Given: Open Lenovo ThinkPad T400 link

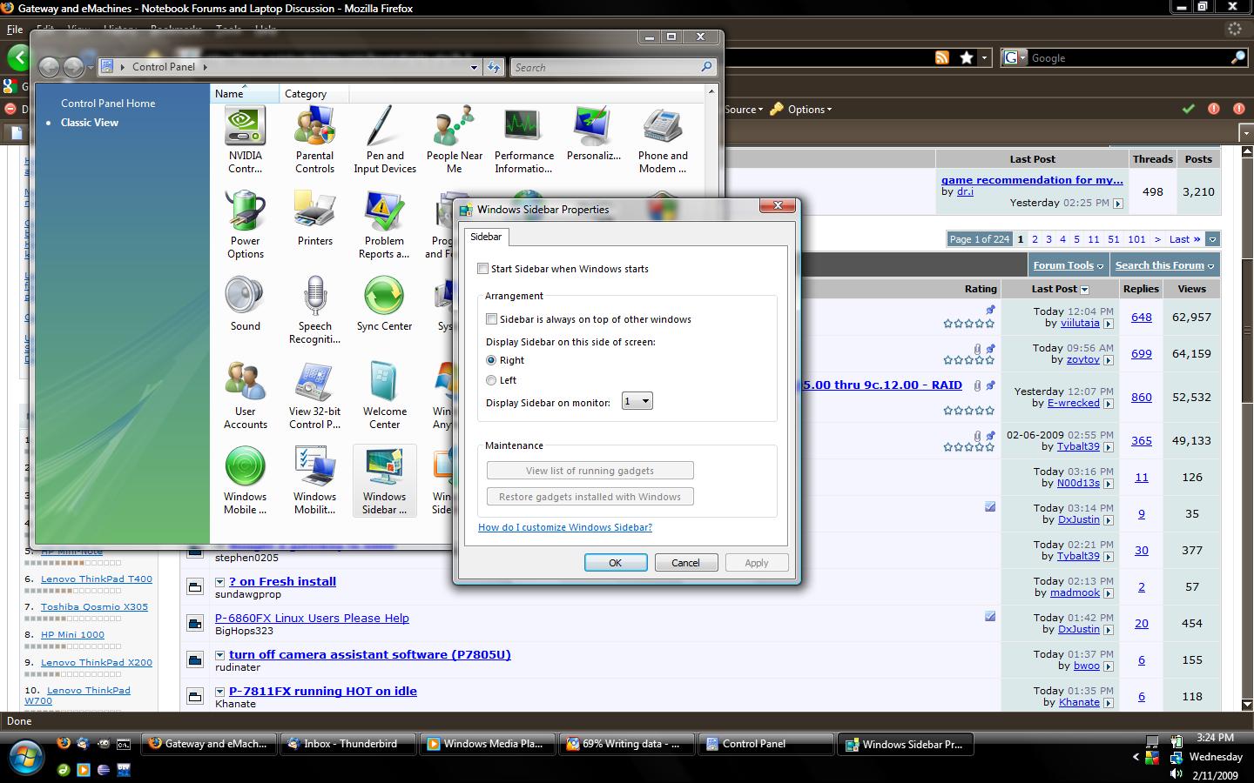Looking at the screenshot, I should tap(97, 579).
